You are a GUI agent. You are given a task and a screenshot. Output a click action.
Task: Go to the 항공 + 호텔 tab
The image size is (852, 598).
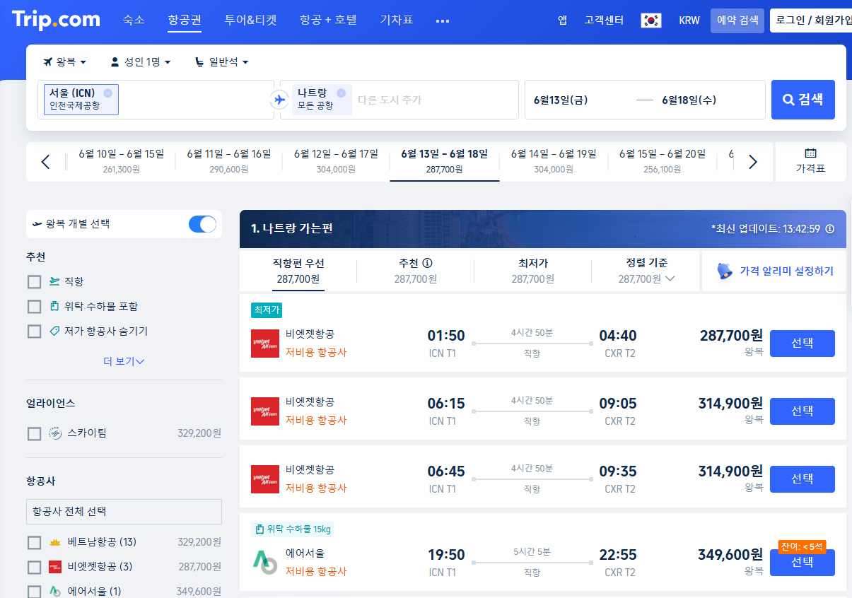pos(328,20)
